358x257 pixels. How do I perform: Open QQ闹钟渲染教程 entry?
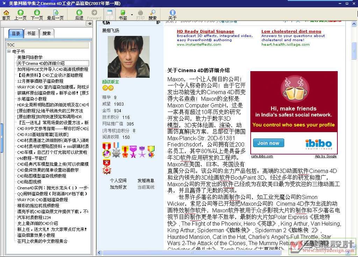[x=52, y=194]
